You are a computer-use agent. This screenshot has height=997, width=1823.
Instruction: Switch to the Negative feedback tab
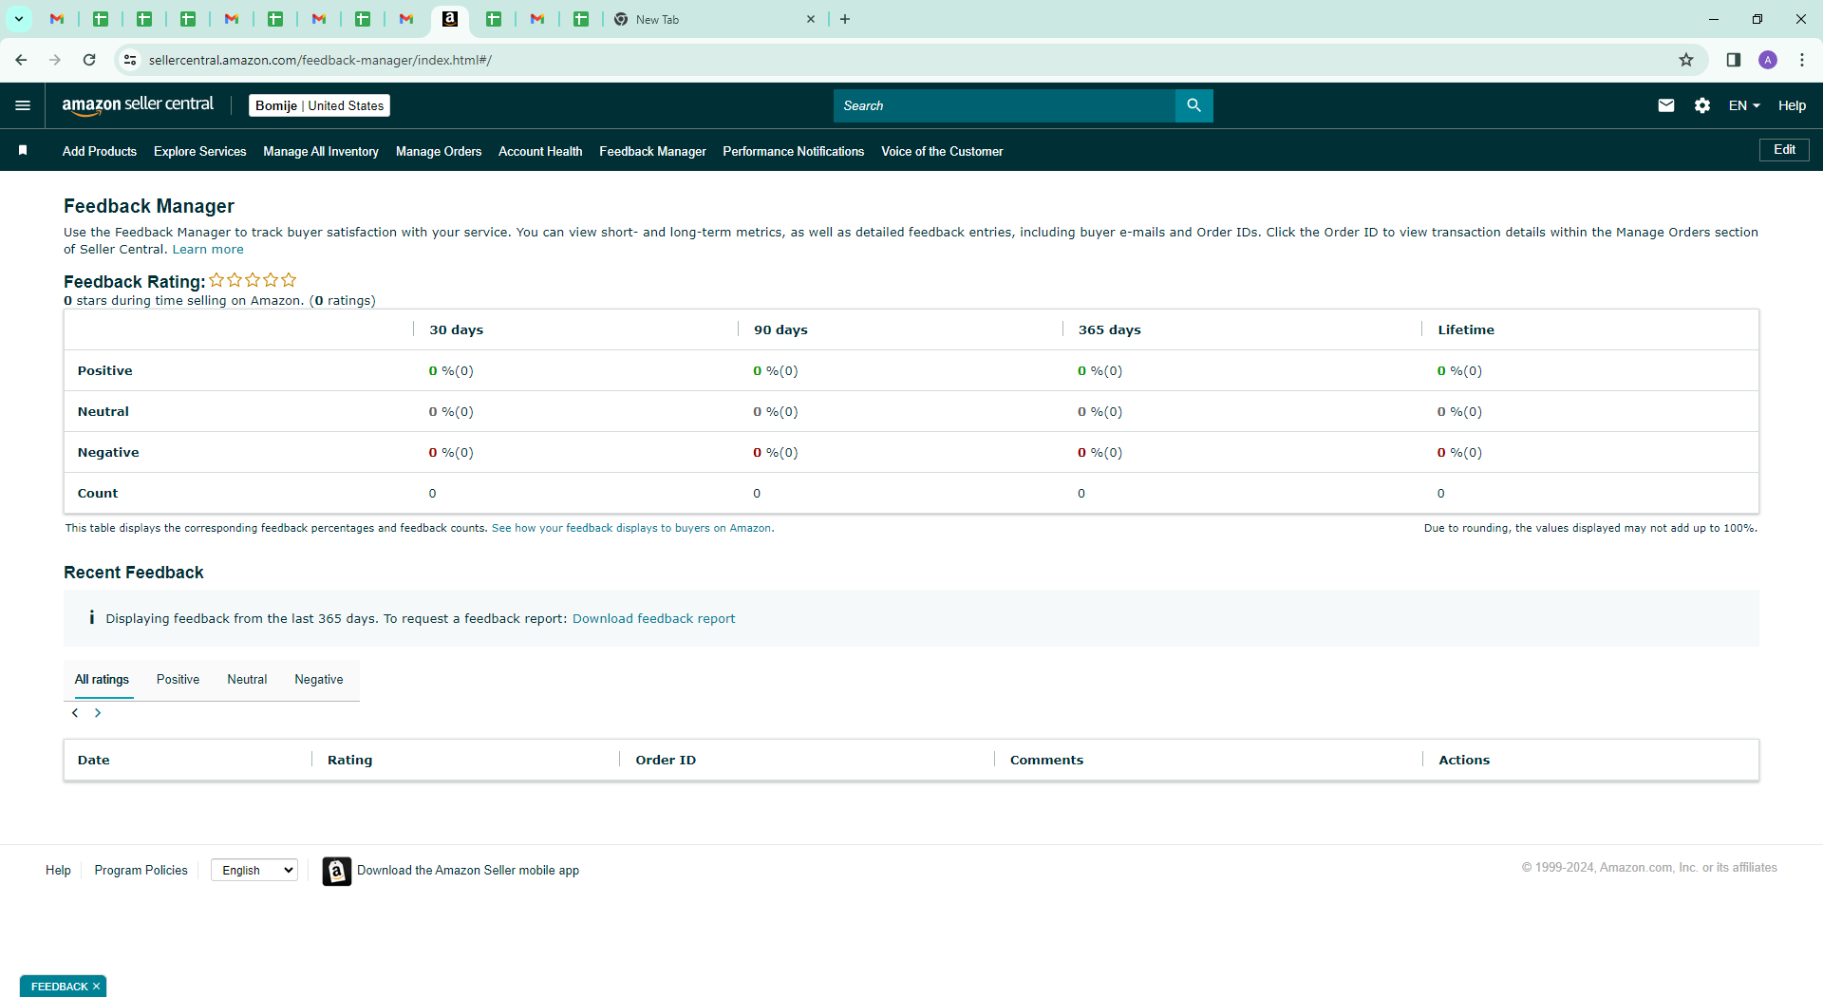pyautogui.click(x=319, y=680)
